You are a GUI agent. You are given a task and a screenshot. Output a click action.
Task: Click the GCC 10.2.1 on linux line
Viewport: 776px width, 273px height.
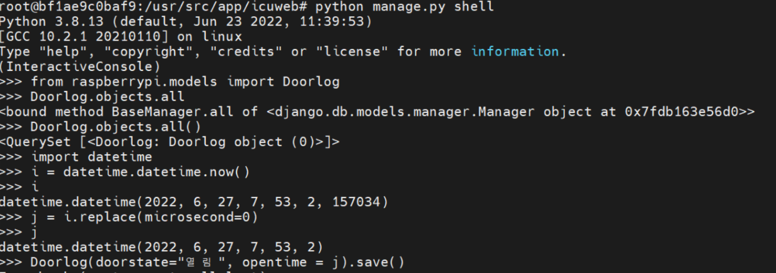[121, 37]
